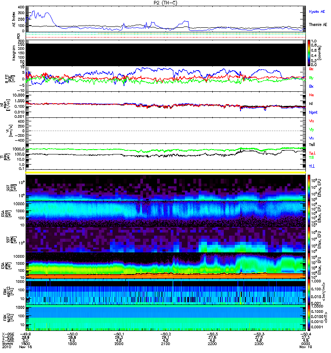This screenshot has width=331, height=353.
Task: Click the green By legend label
Action: pyautogui.click(x=311, y=78)
